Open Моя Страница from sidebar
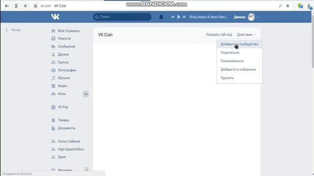Image resolution: width=314 pixels, height=176 pixels. point(69,31)
